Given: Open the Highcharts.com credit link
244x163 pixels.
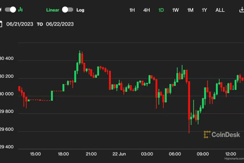Looking at the screenshot, I should coord(234,159).
